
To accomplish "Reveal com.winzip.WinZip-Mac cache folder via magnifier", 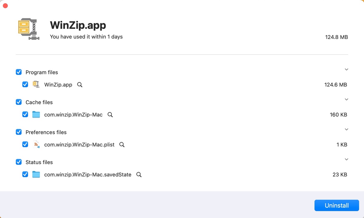I will pyautogui.click(x=110, y=115).
